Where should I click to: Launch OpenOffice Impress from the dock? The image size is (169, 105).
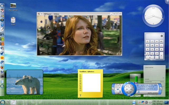[2, 44]
